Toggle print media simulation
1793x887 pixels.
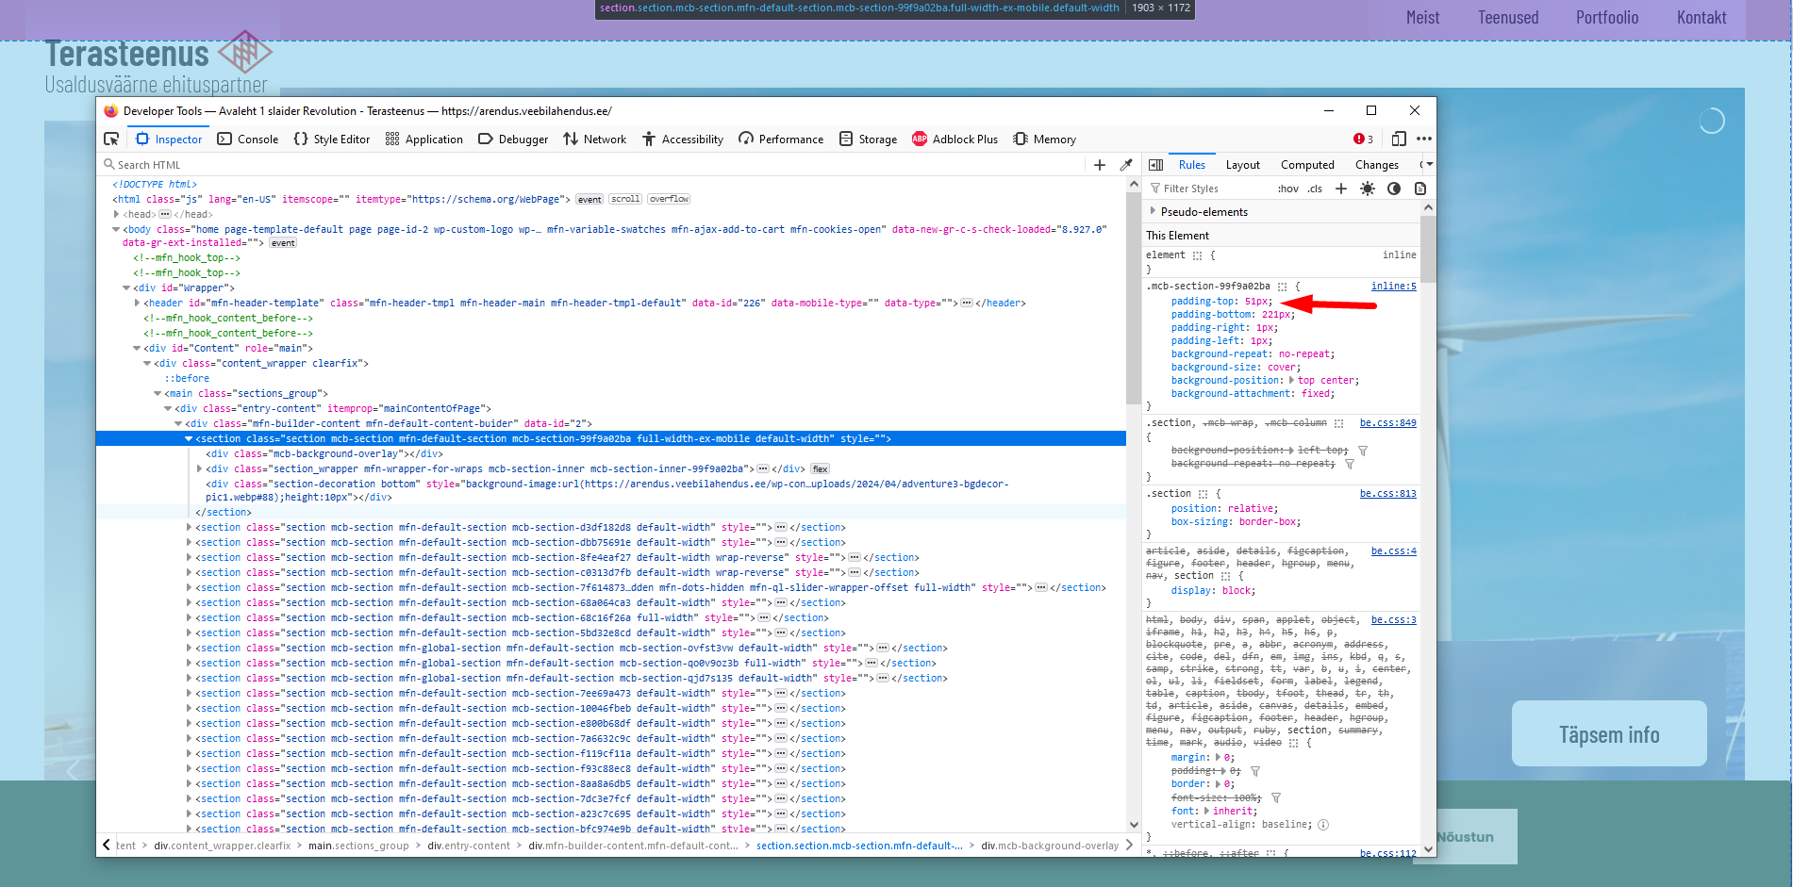point(1420,189)
